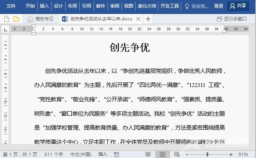Click the tab stop selector at ruler corner

point(5,29)
